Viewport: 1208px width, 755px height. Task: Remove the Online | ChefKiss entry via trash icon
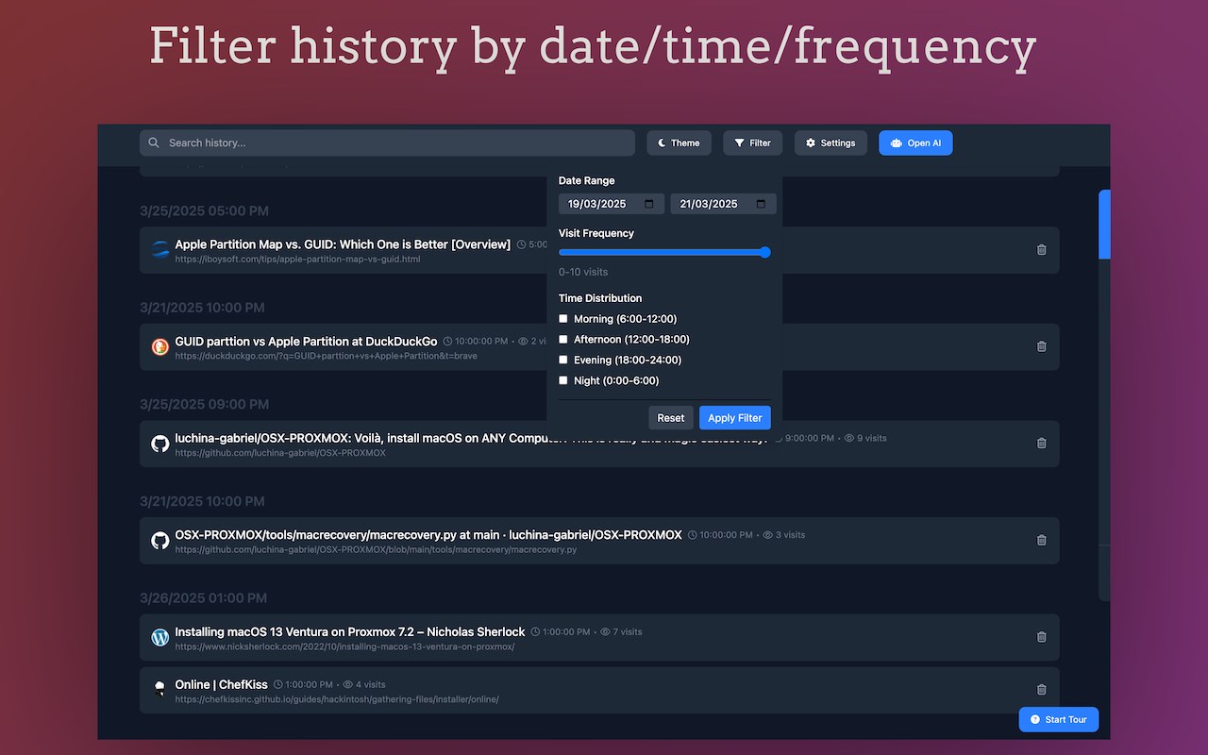(1041, 690)
